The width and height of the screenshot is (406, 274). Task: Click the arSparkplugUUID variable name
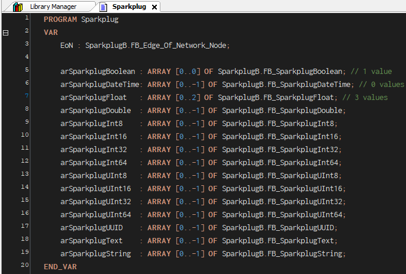click(x=92, y=228)
